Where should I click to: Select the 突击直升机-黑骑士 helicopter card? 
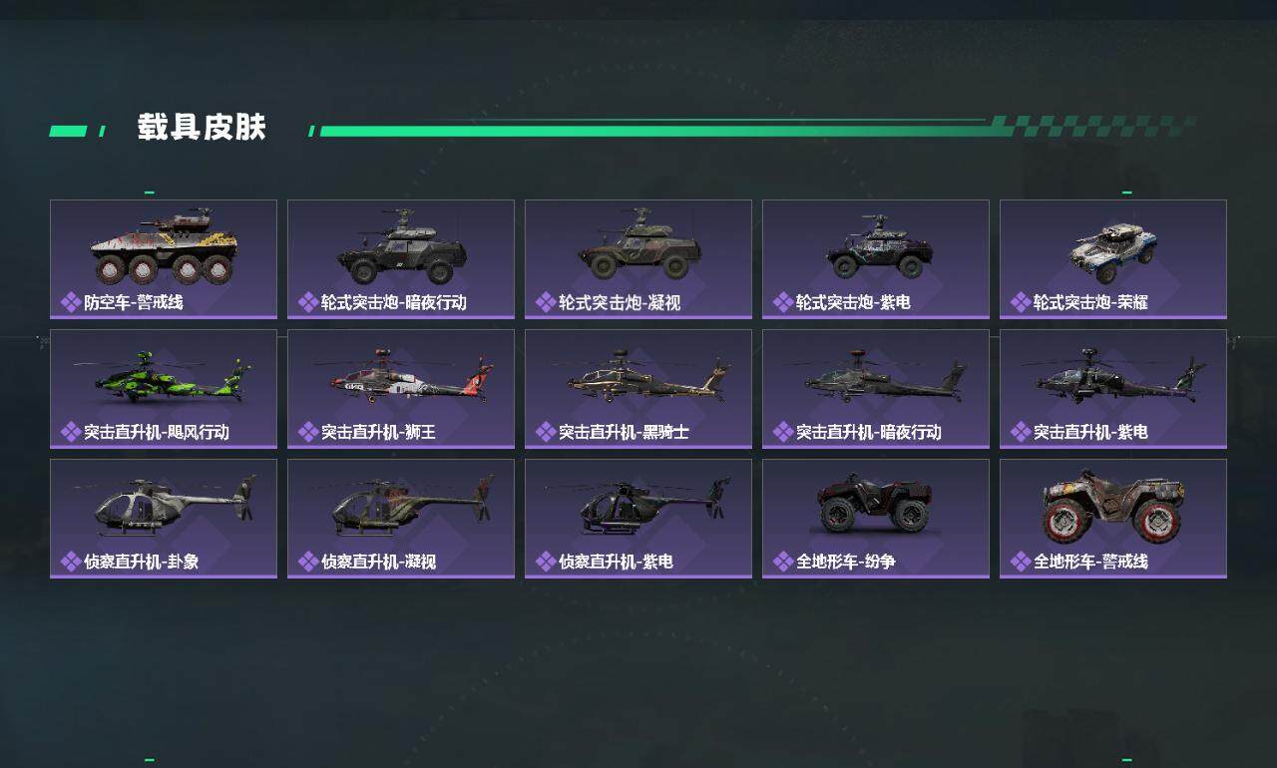(x=638, y=389)
